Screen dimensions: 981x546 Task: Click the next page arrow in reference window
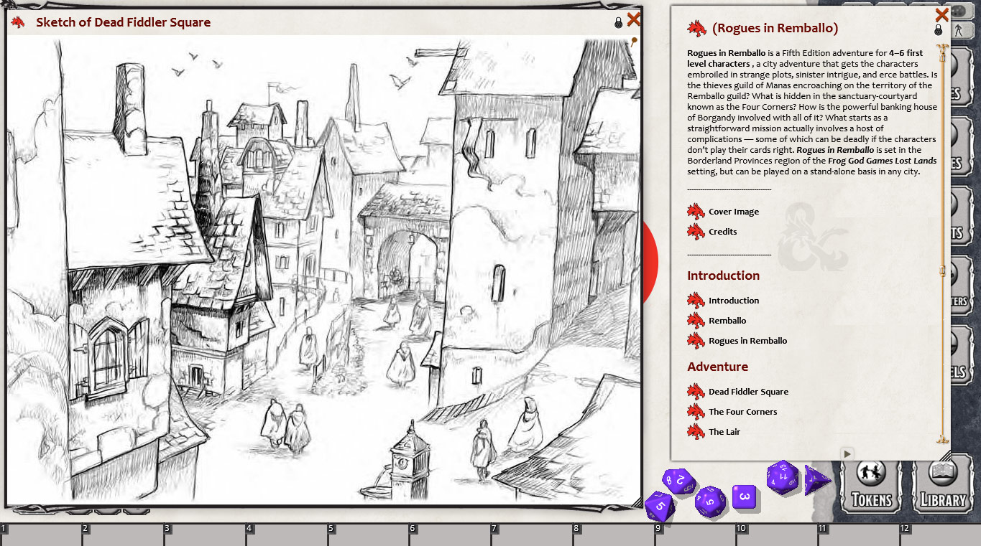[x=847, y=453]
